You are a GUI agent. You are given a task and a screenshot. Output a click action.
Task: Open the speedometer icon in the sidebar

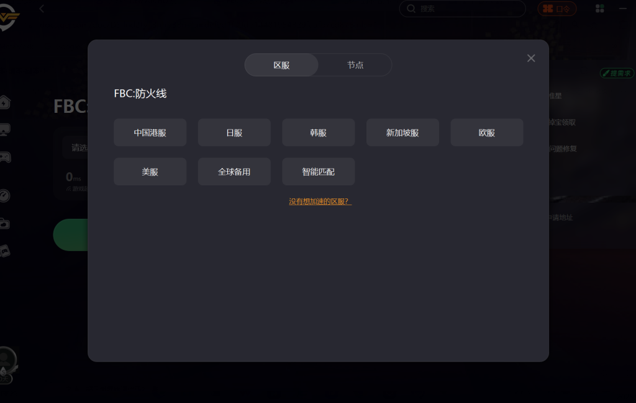coord(4,196)
